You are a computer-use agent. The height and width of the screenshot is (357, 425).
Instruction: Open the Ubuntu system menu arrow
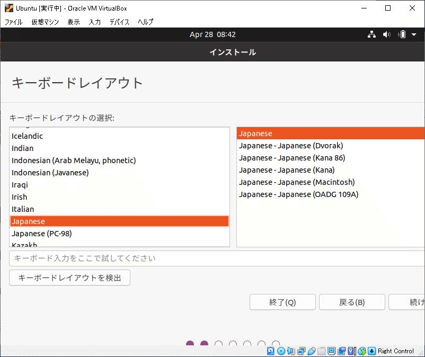click(414, 34)
